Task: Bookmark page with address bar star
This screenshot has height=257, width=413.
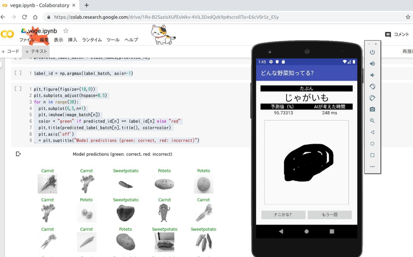Action: click(408, 17)
